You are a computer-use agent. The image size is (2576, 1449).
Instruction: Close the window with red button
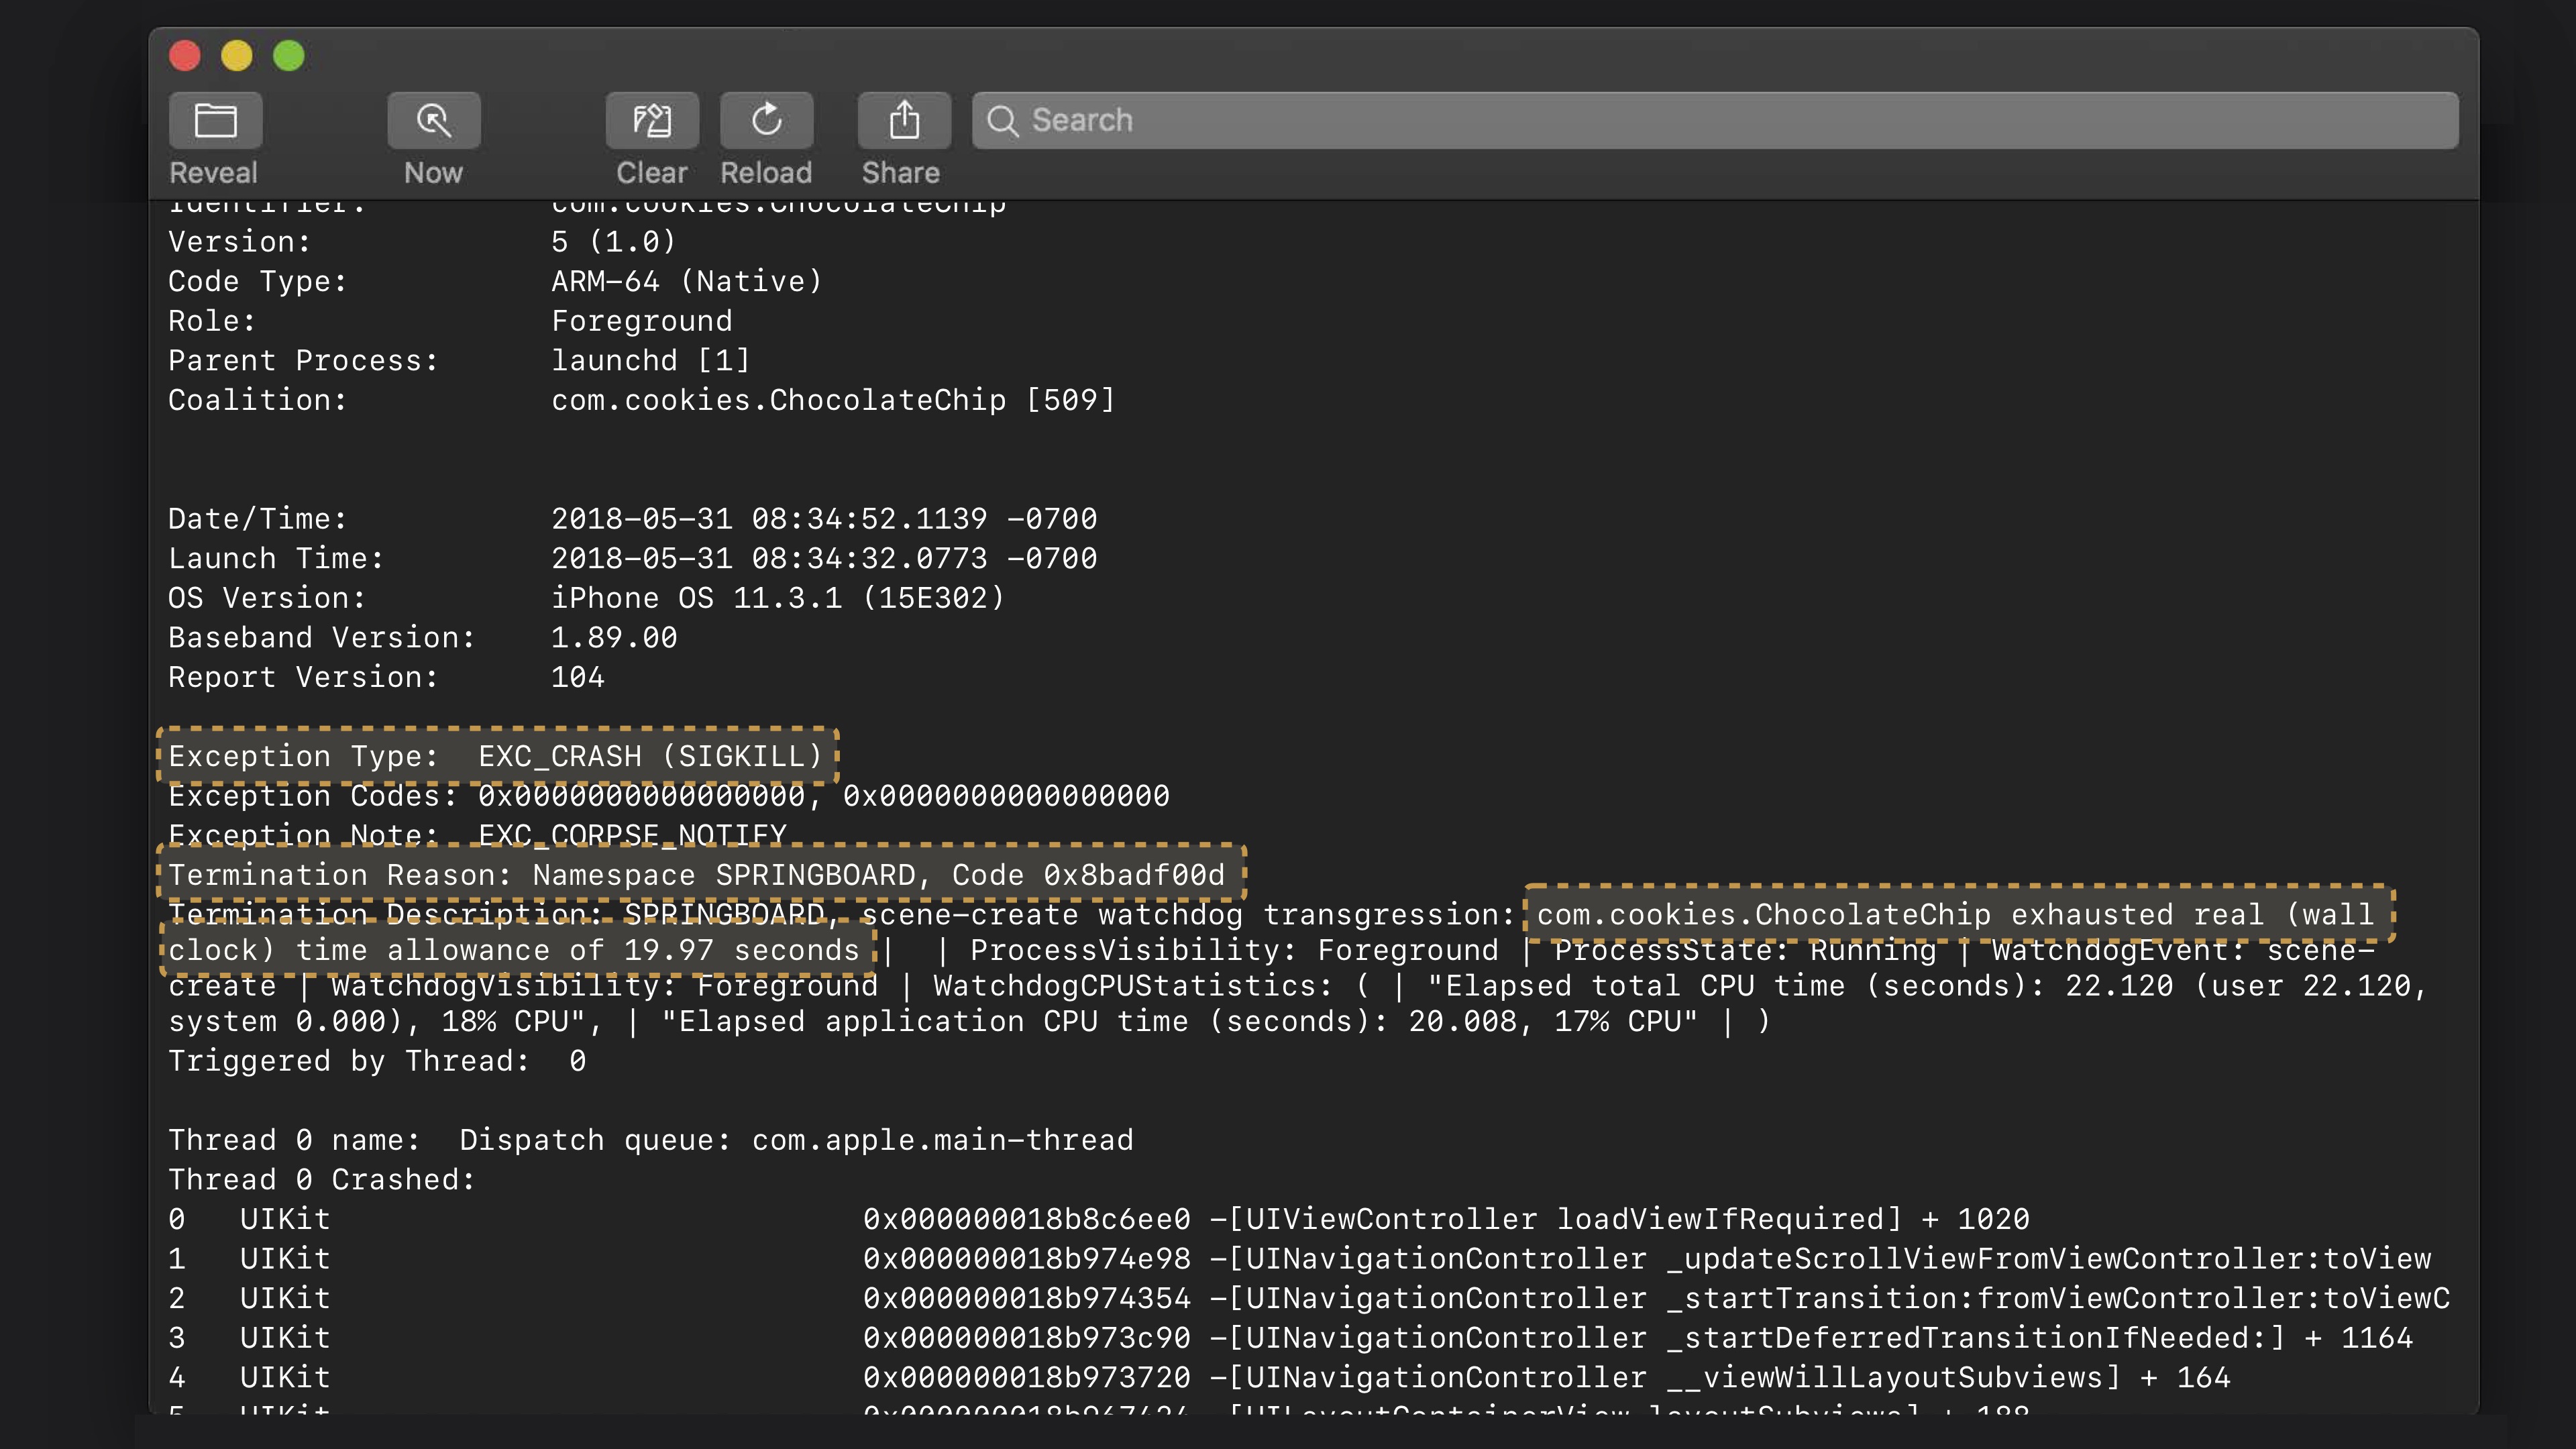coord(185,56)
